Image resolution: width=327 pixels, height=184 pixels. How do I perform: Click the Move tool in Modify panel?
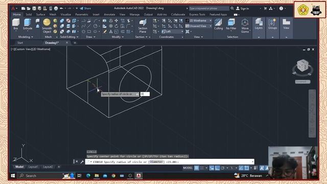(x=116, y=20)
